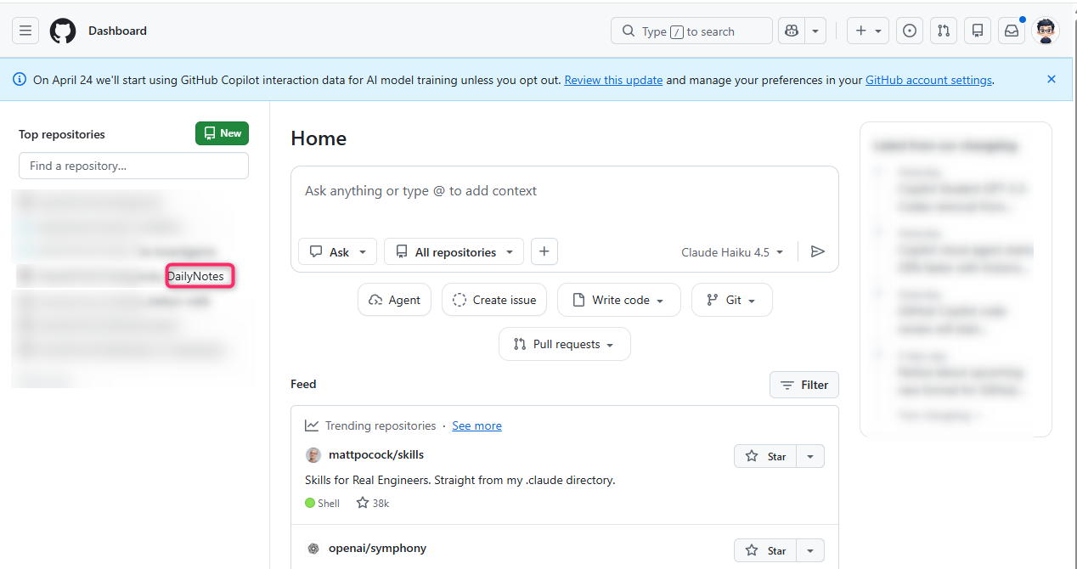Star the openai/symphony repository
1077x569 pixels.
pyautogui.click(x=765, y=551)
